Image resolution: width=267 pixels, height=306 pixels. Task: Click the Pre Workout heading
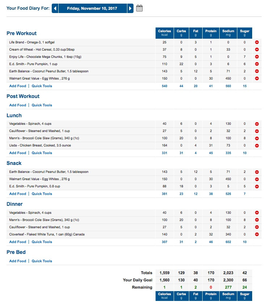21,33
